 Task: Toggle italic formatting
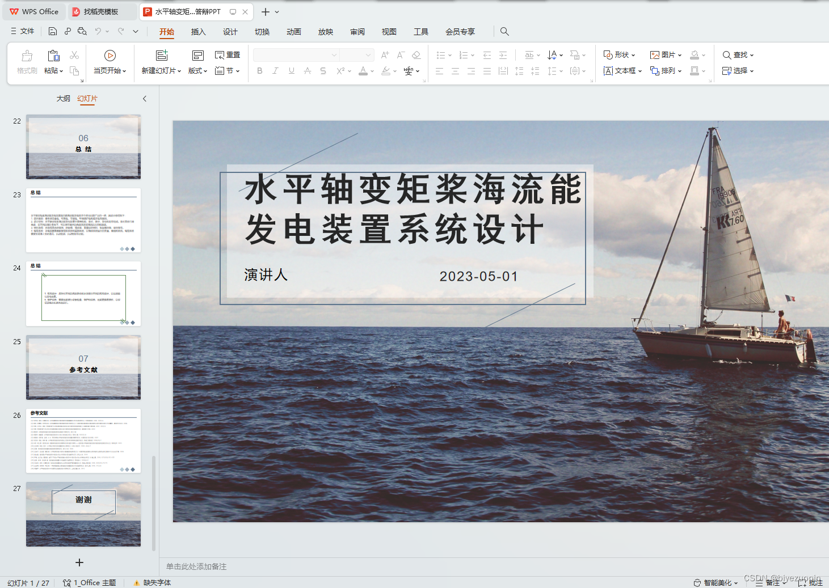click(x=275, y=70)
